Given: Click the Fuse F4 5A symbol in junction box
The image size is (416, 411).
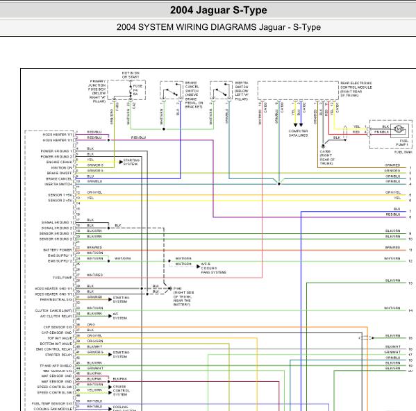Looking at the screenshot, I should pyautogui.click(x=131, y=90).
